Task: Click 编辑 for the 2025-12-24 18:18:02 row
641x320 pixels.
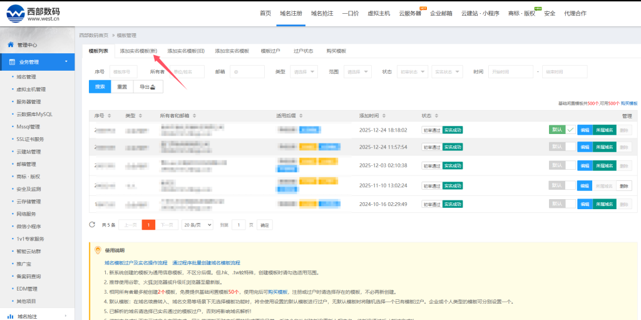Action: [585, 130]
